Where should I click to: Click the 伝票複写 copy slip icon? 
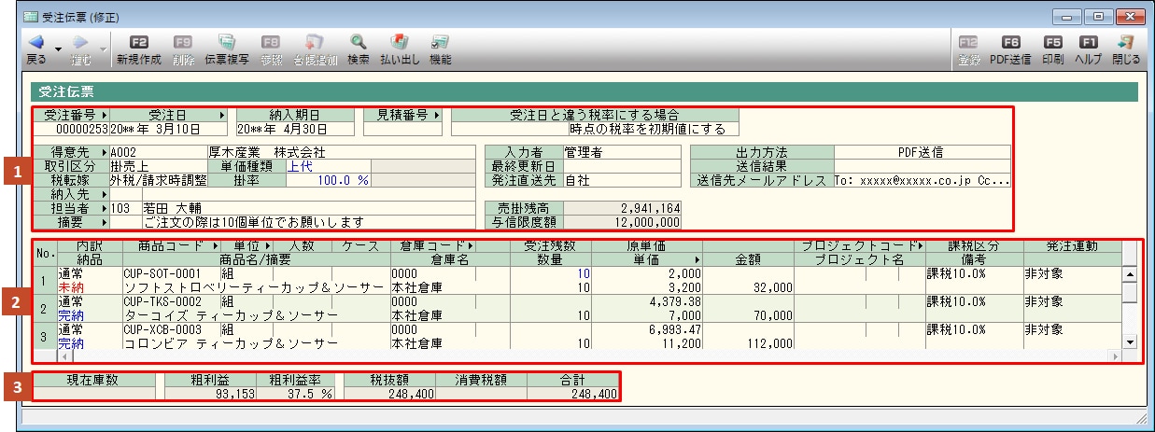click(226, 43)
